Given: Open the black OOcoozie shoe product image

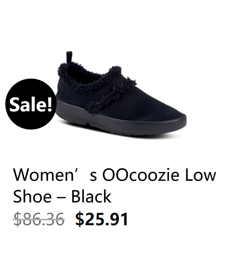Looking at the screenshot, I should point(121,94).
